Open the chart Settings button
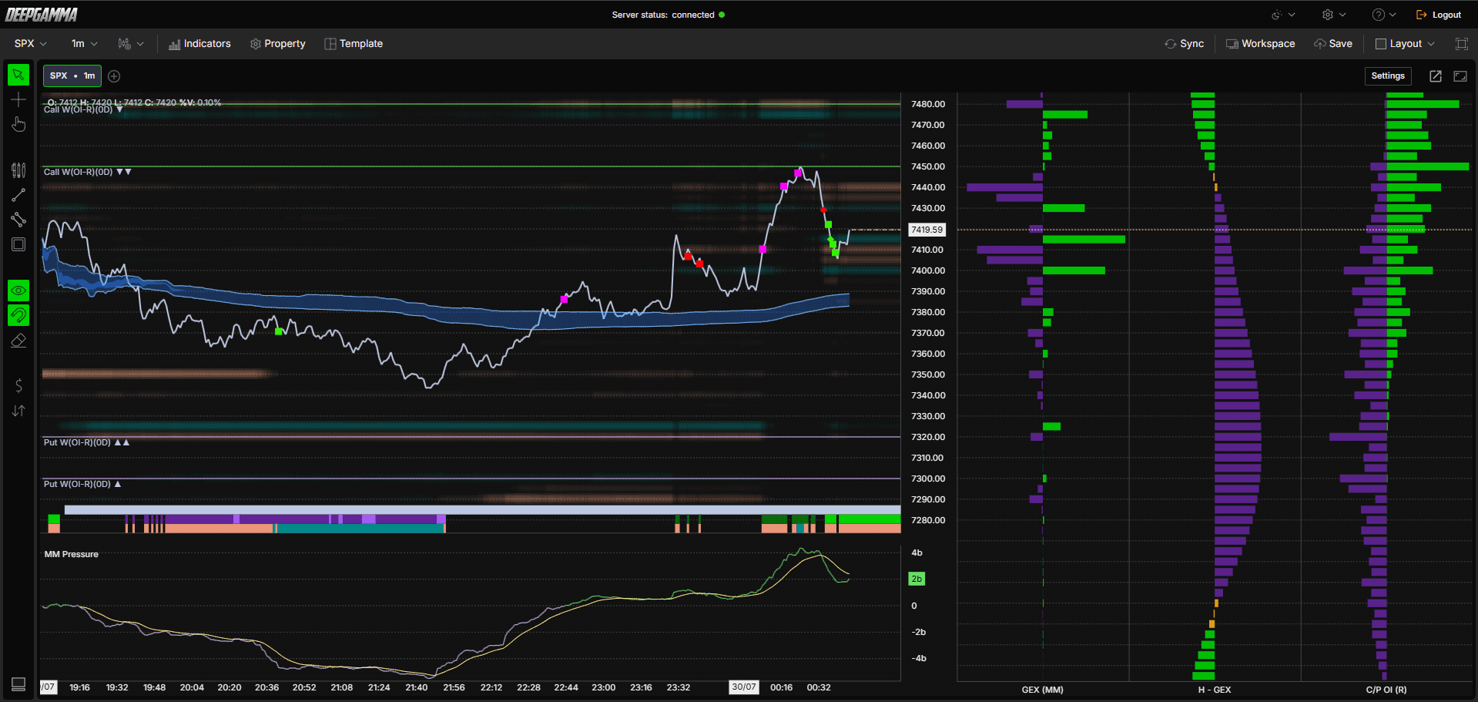 [x=1388, y=76]
